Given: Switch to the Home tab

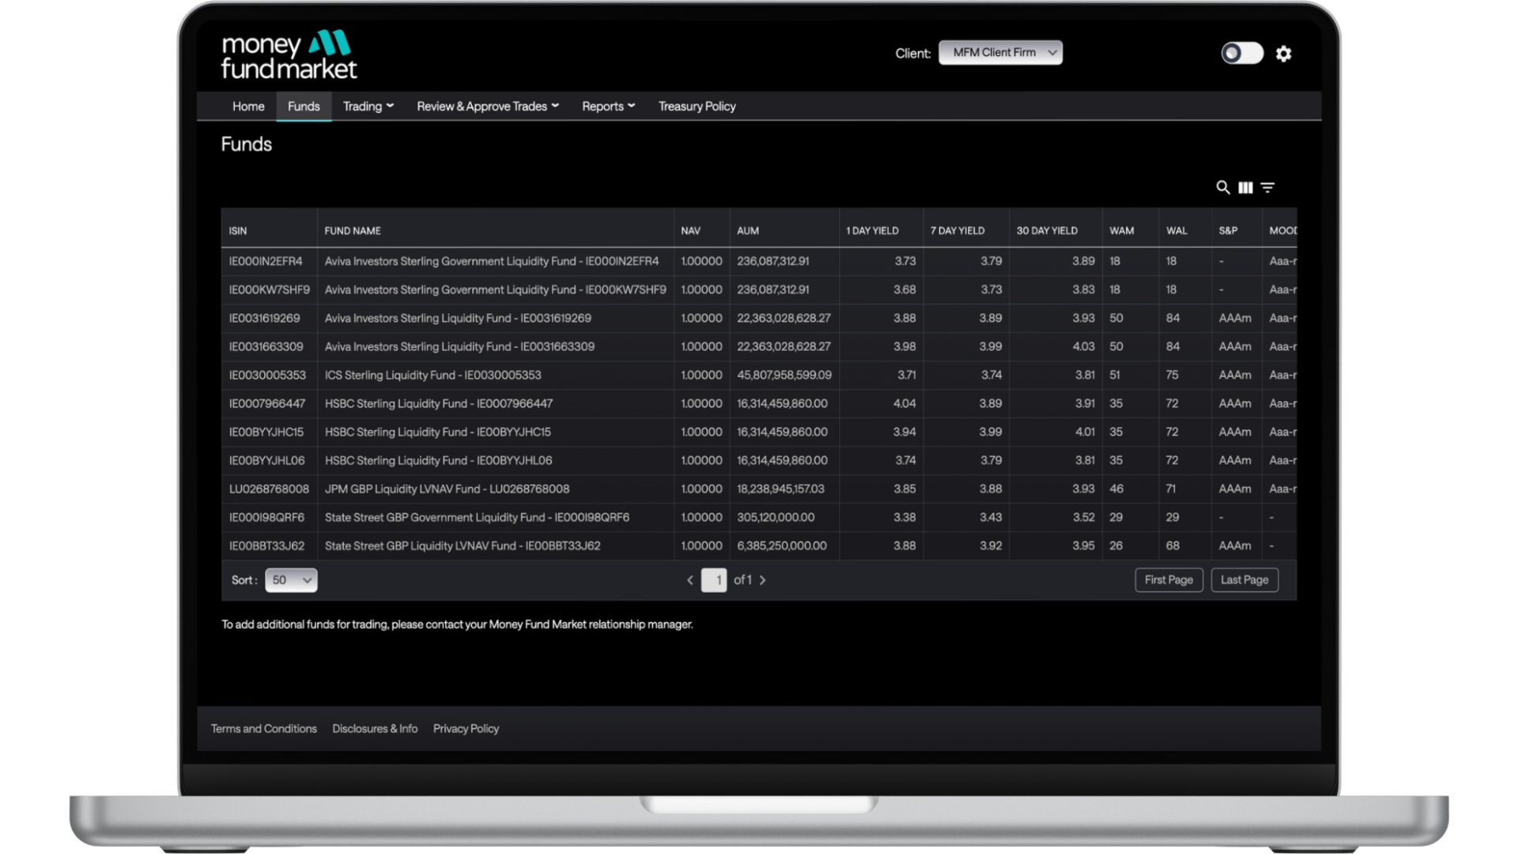Looking at the screenshot, I should [248, 106].
